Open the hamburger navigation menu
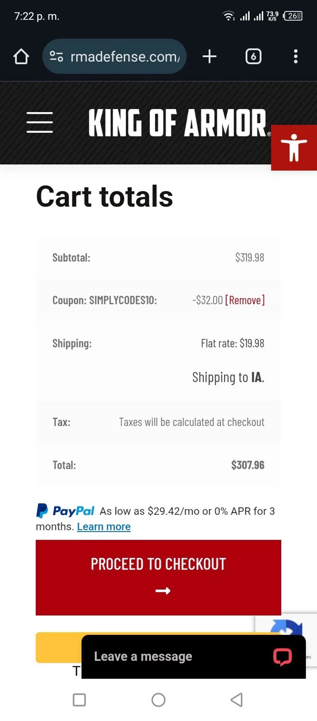 (39, 122)
